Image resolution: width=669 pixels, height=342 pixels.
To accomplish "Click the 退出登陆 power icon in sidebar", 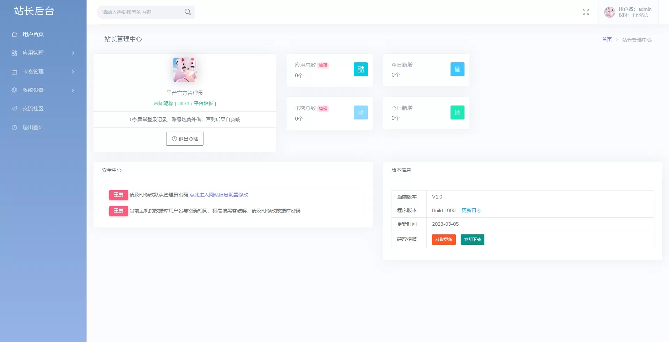I will tap(14, 127).
